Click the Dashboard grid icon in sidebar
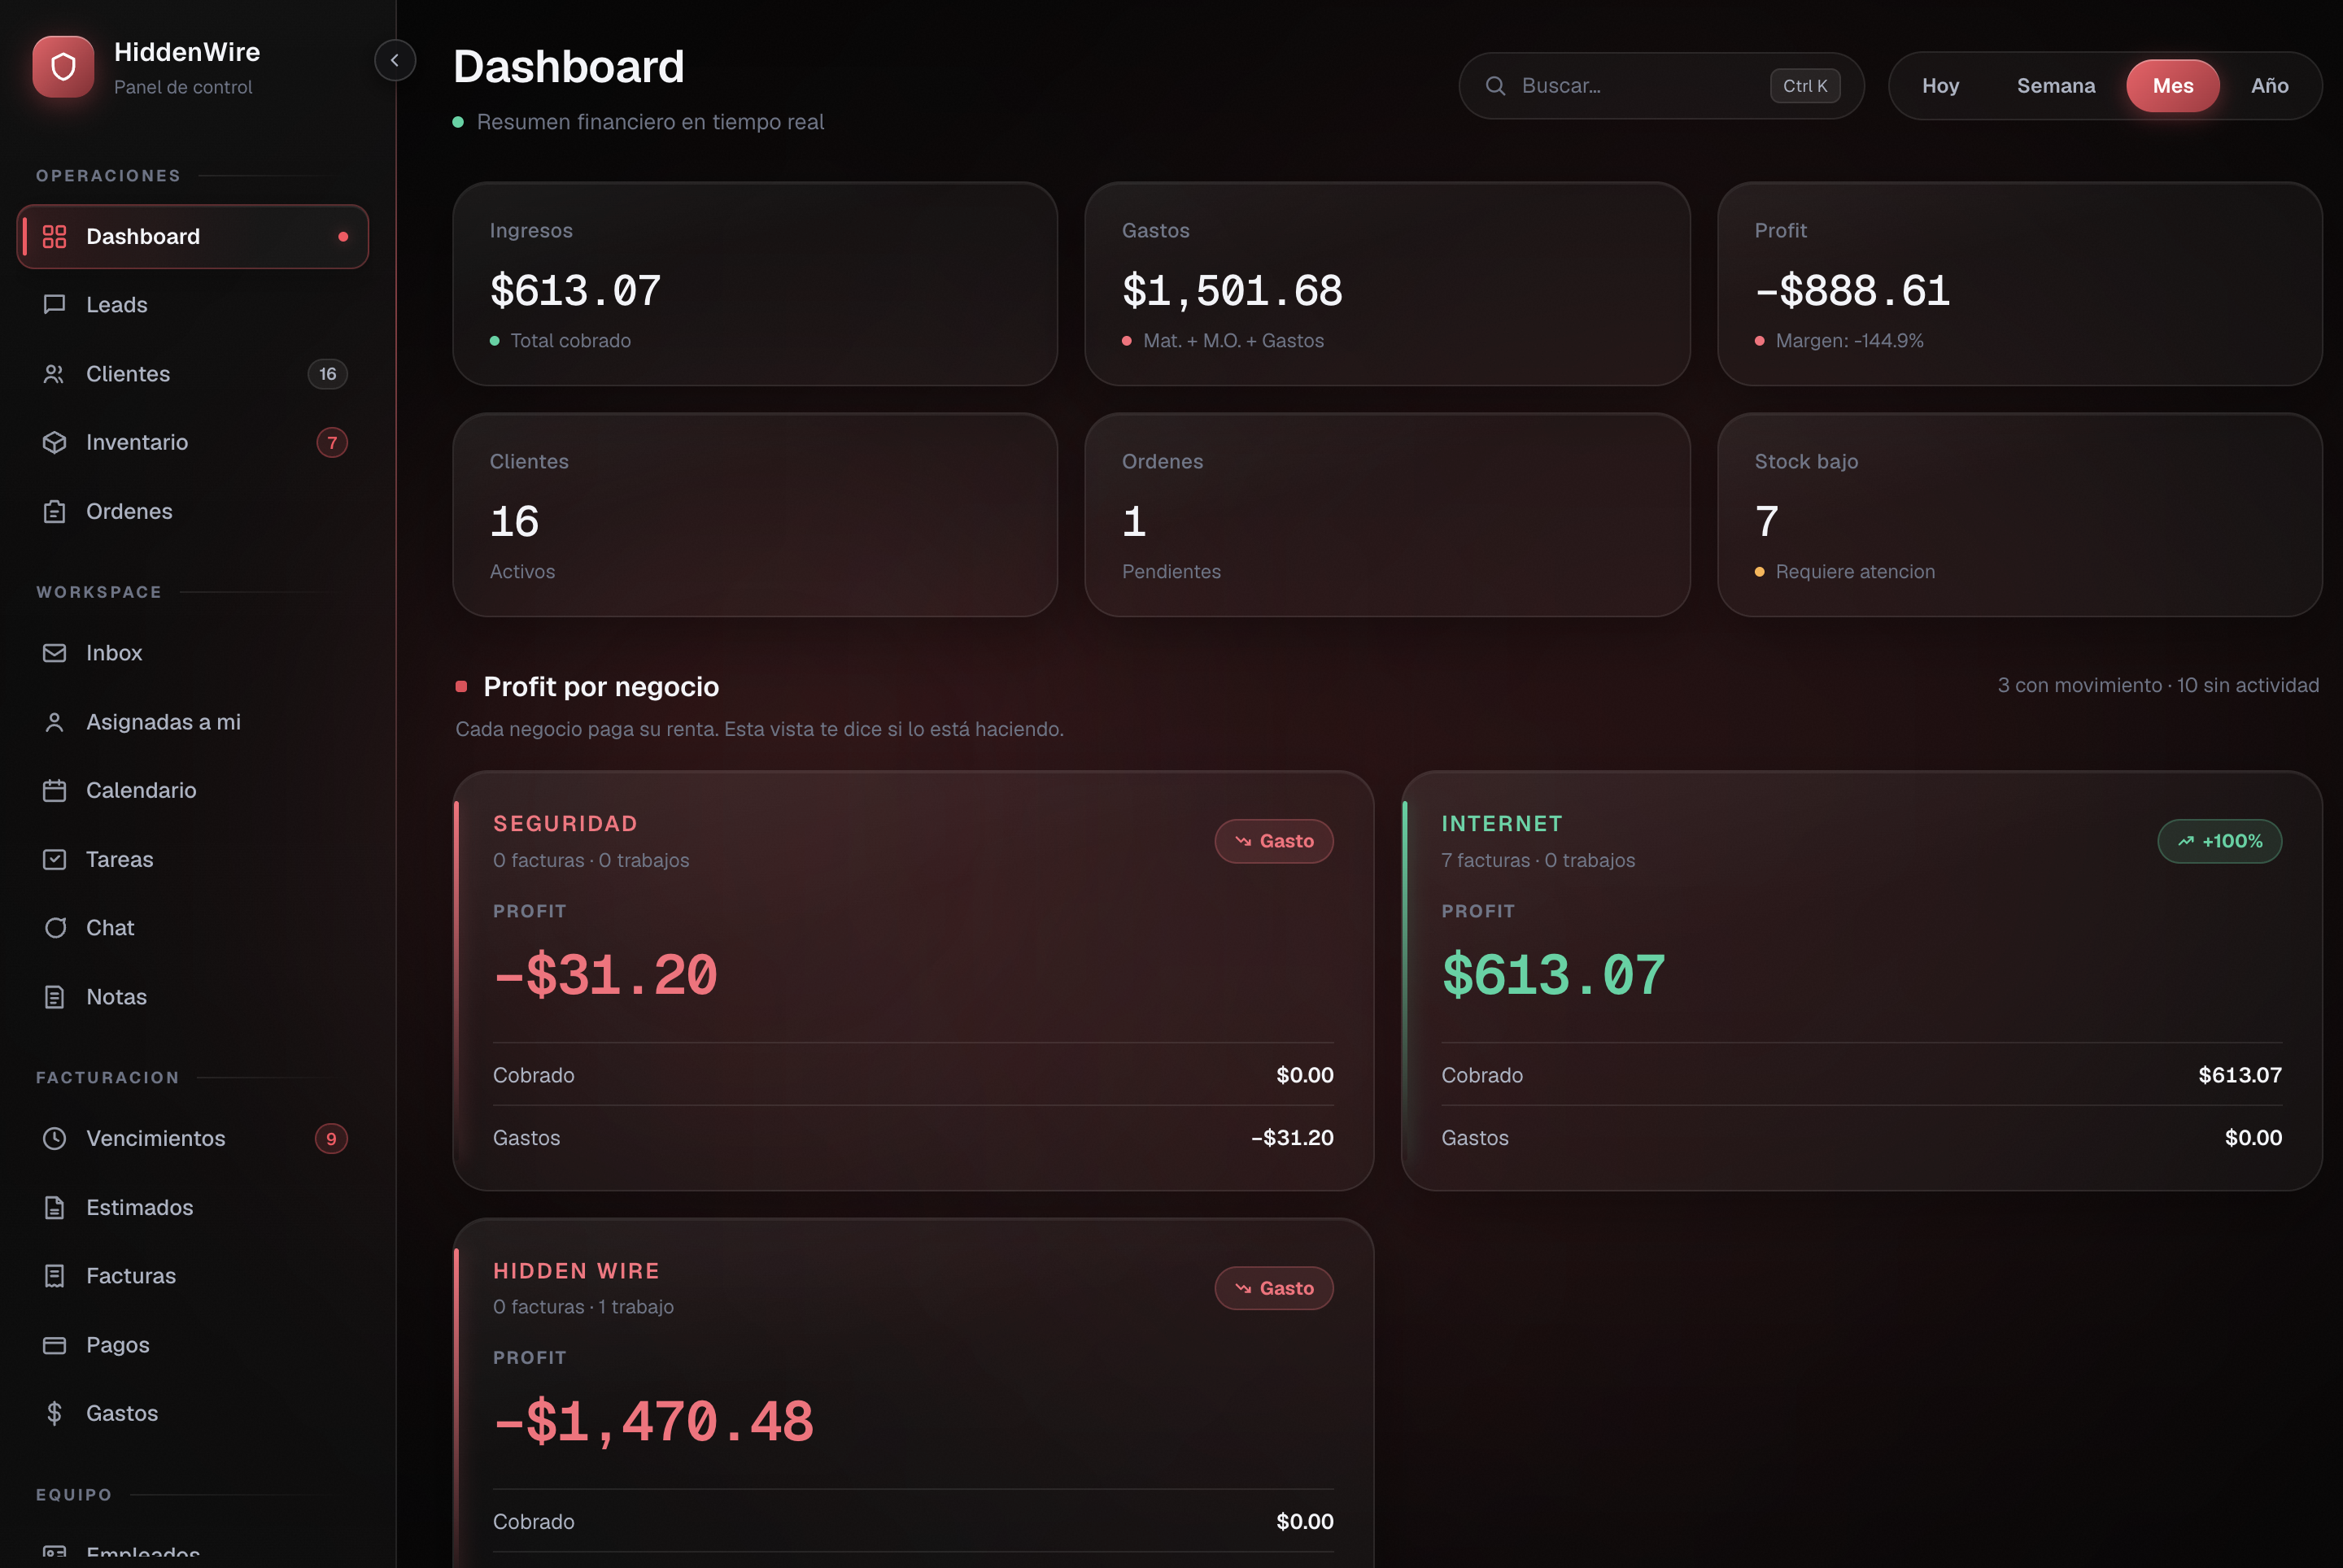The image size is (2343, 1568). (54, 237)
